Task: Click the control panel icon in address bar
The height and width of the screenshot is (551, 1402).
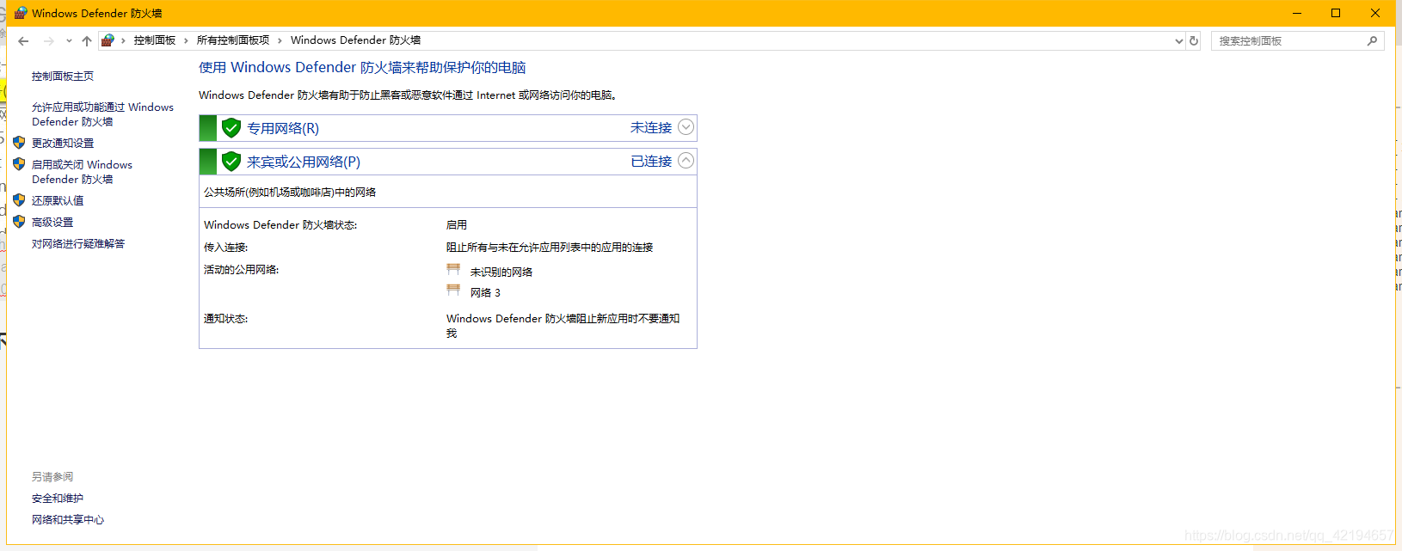Action: 108,40
